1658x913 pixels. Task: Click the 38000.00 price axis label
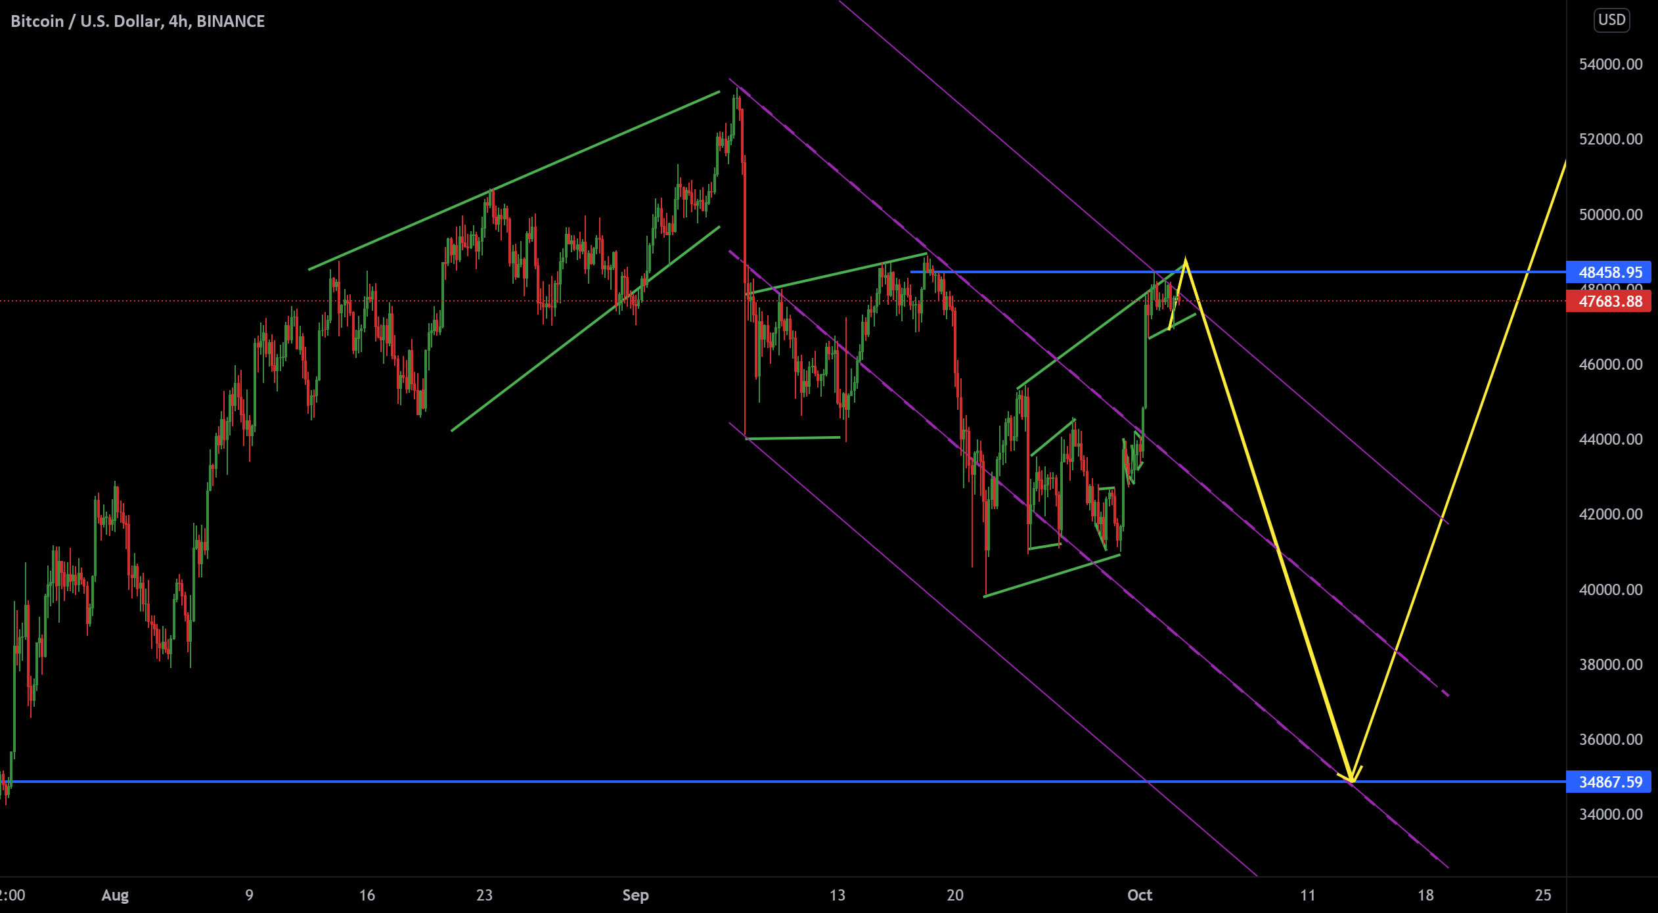[1611, 665]
